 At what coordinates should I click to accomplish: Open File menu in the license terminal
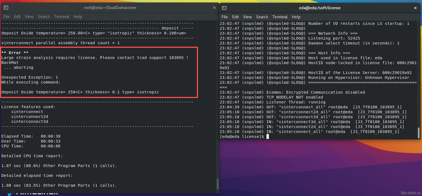tap(225, 17)
